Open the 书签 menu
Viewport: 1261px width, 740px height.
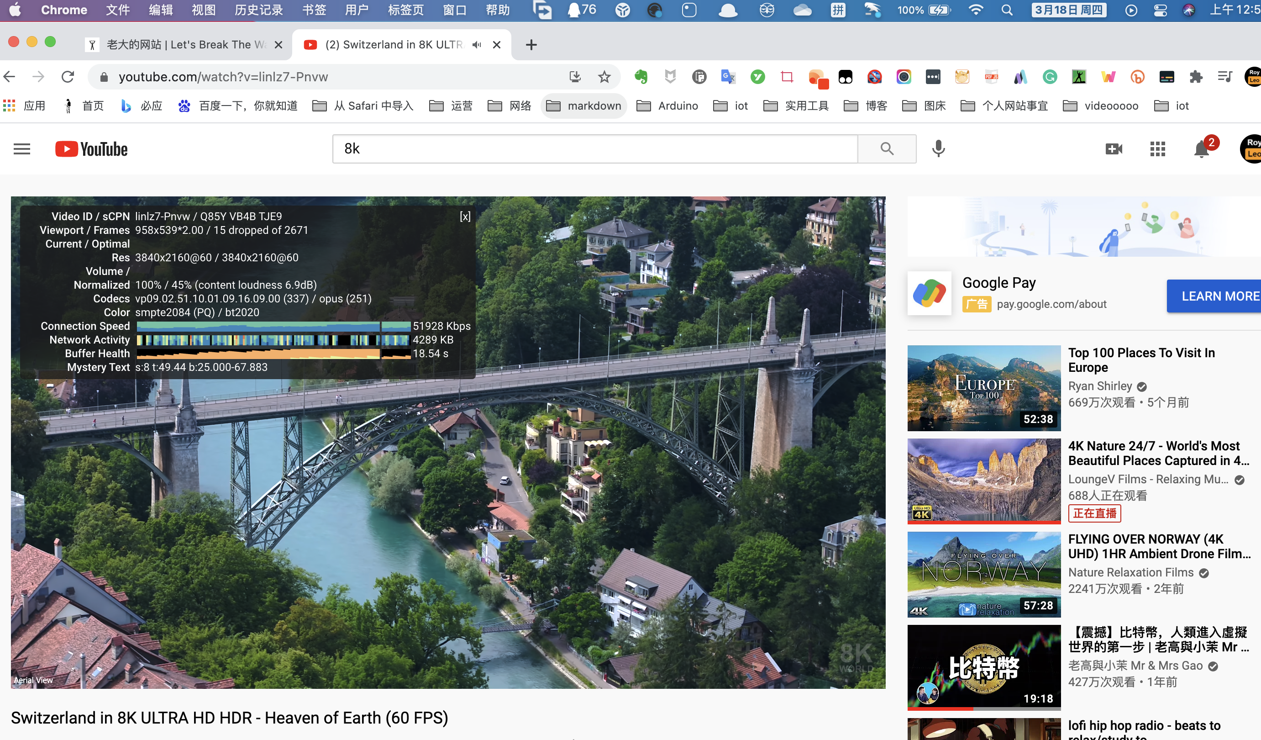tap(314, 10)
